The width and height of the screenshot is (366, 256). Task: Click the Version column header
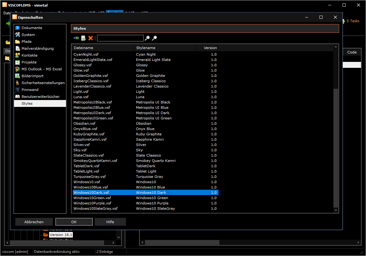(208, 48)
